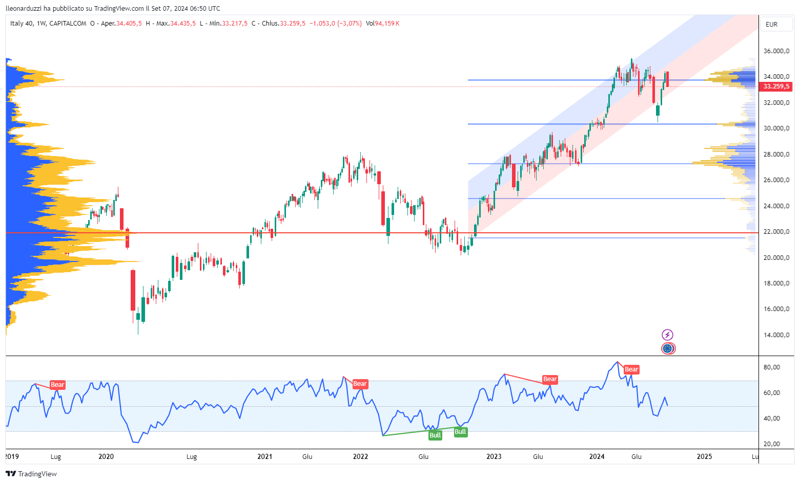Click the open value 34.405,5
The image size is (800, 483).
(x=129, y=24)
